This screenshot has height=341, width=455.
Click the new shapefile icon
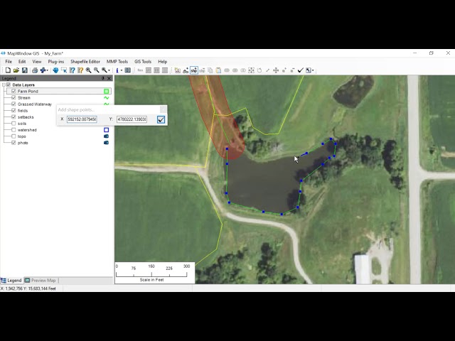tap(178, 70)
